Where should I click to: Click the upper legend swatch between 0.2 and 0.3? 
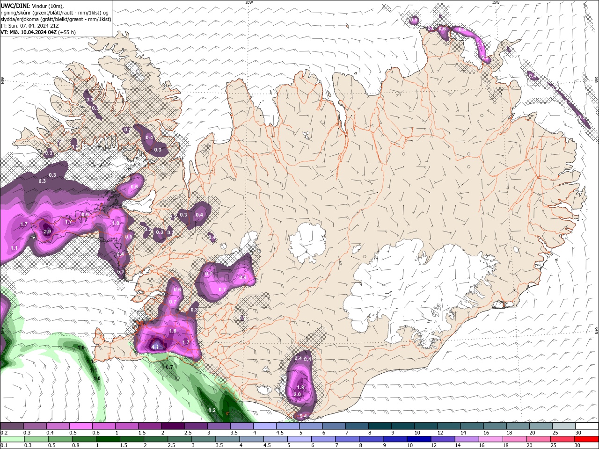(x=12, y=426)
